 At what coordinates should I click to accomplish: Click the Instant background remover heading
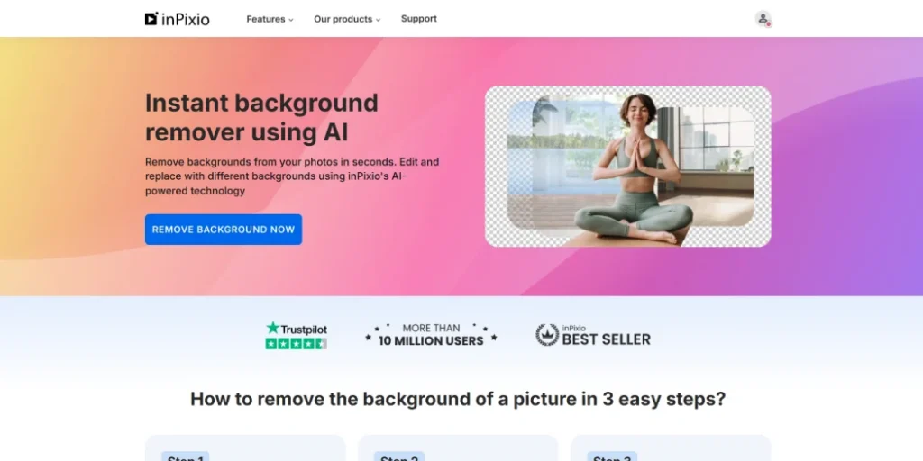(x=262, y=118)
